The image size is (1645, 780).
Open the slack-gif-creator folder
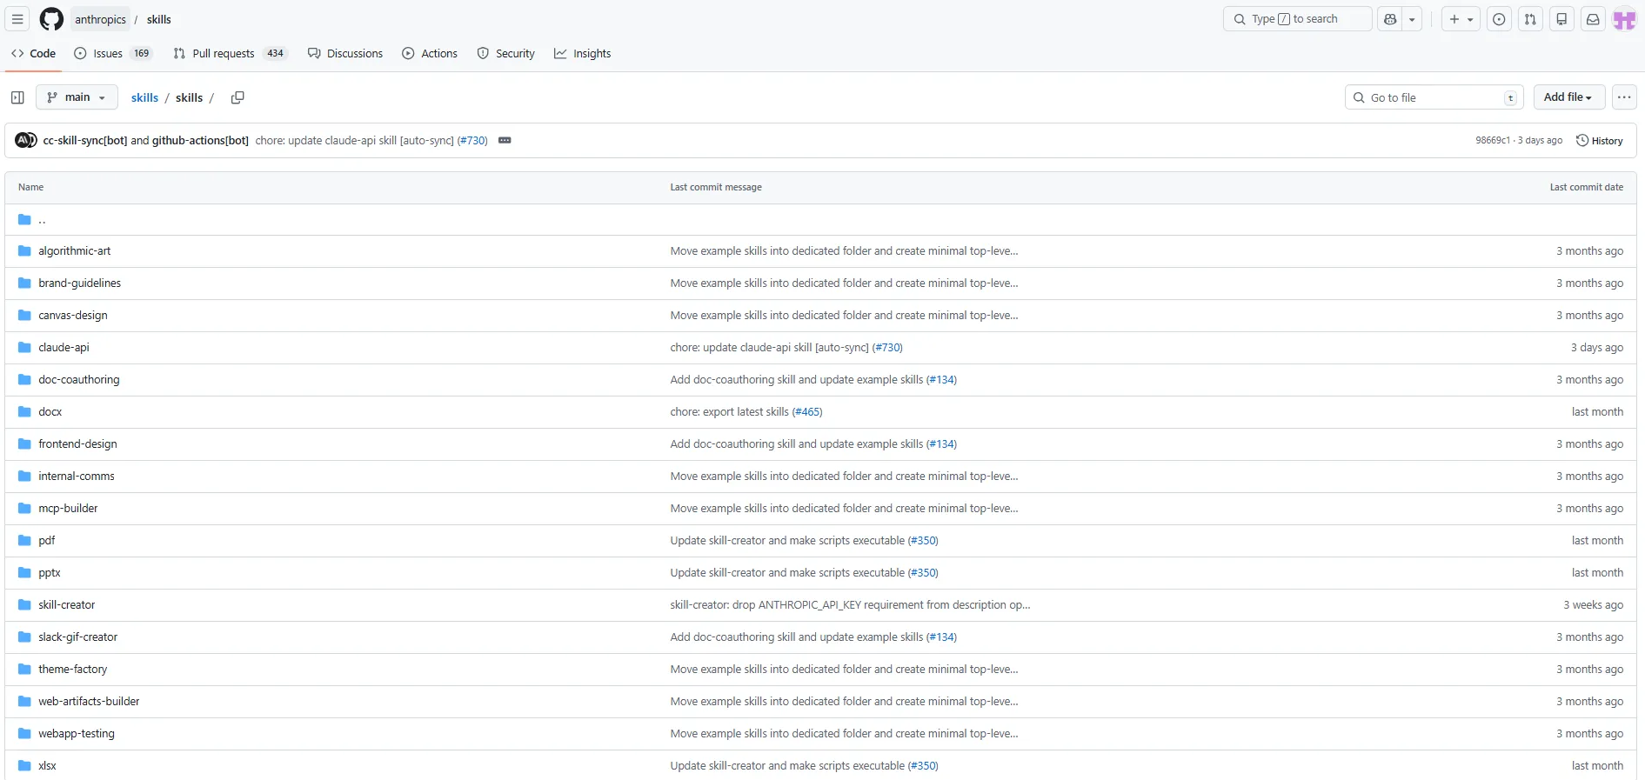coord(78,637)
